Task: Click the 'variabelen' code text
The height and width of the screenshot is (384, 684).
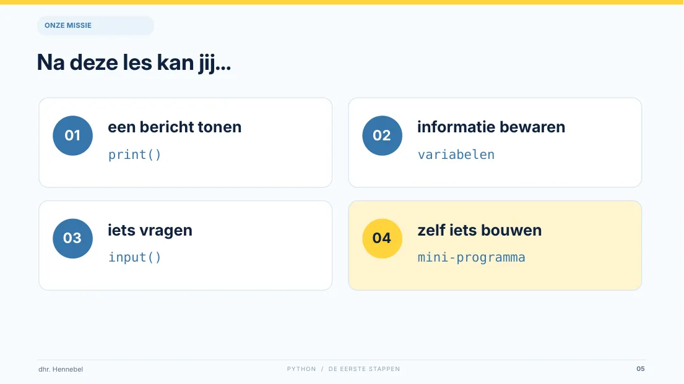Action: pos(456,155)
